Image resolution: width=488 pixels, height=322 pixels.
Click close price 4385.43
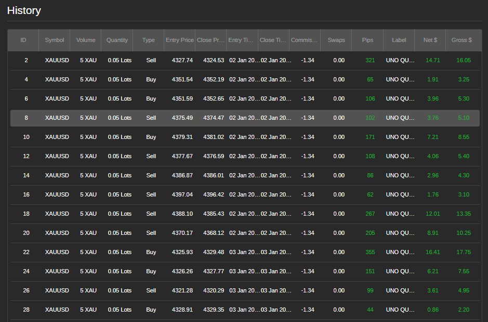click(214, 214)
